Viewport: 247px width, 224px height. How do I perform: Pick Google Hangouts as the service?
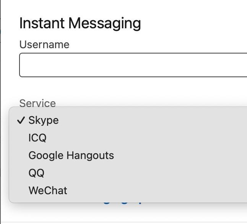click(71, 156)
